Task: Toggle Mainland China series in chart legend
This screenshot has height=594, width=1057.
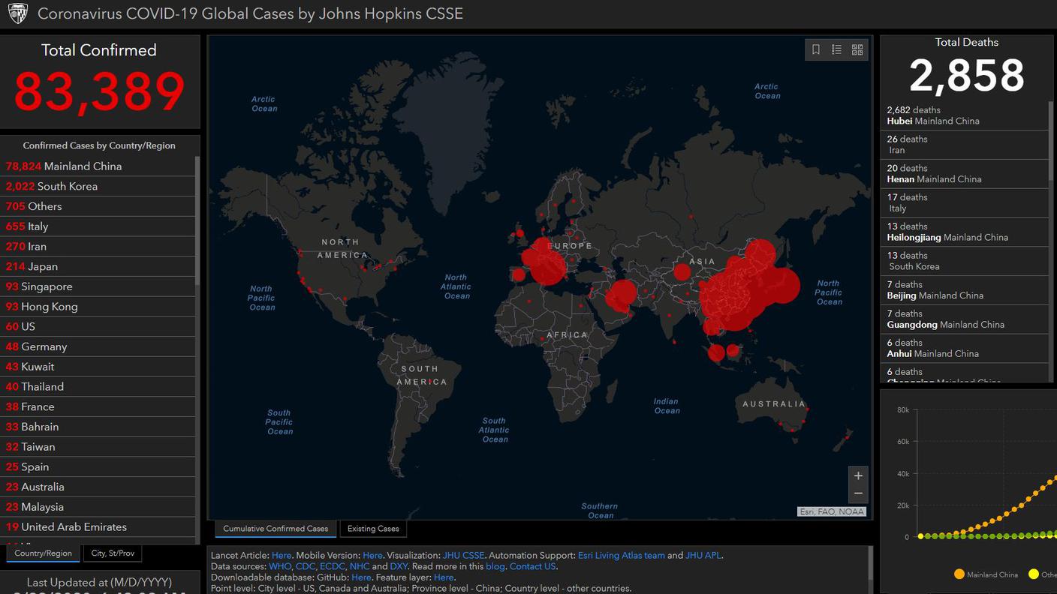Action: coord(986,574)
